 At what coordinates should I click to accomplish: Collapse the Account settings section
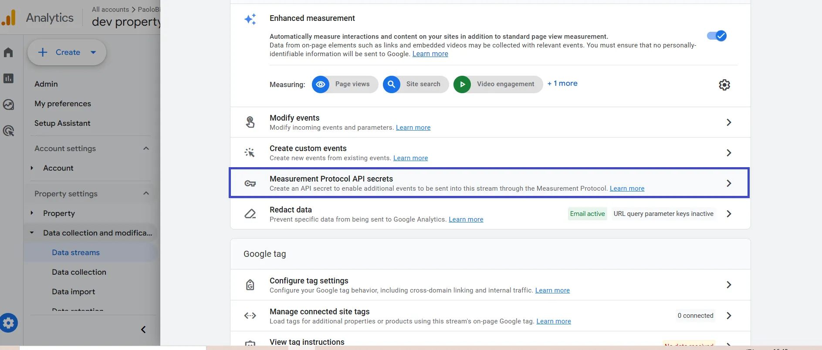tap(146, 148)
